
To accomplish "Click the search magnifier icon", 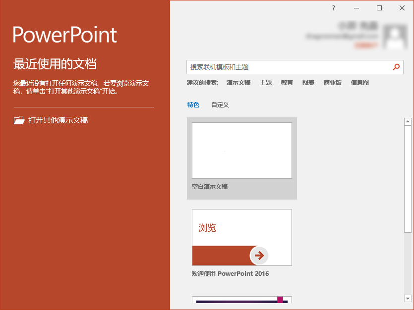I will (396, 67).
